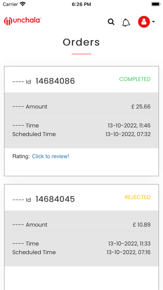Tap the £ 10.89 amount
Viewport: 163px width, 290px height.
tap(142, 225)
